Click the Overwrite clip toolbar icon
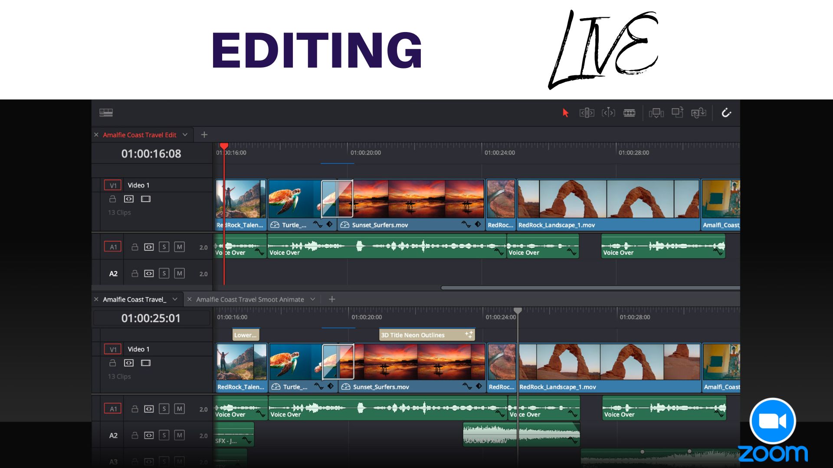 point(677,113)
